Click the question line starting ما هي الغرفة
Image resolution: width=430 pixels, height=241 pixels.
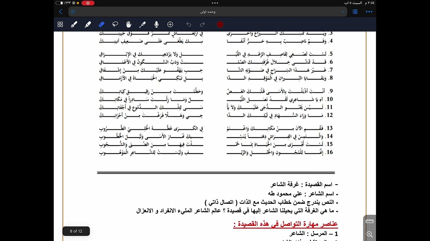coord(237,211)
